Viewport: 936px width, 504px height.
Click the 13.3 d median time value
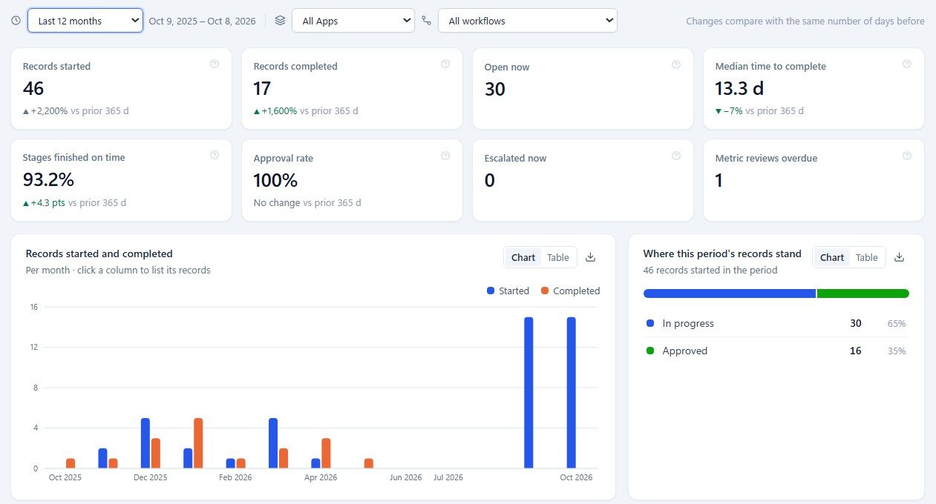pos(740,88)
